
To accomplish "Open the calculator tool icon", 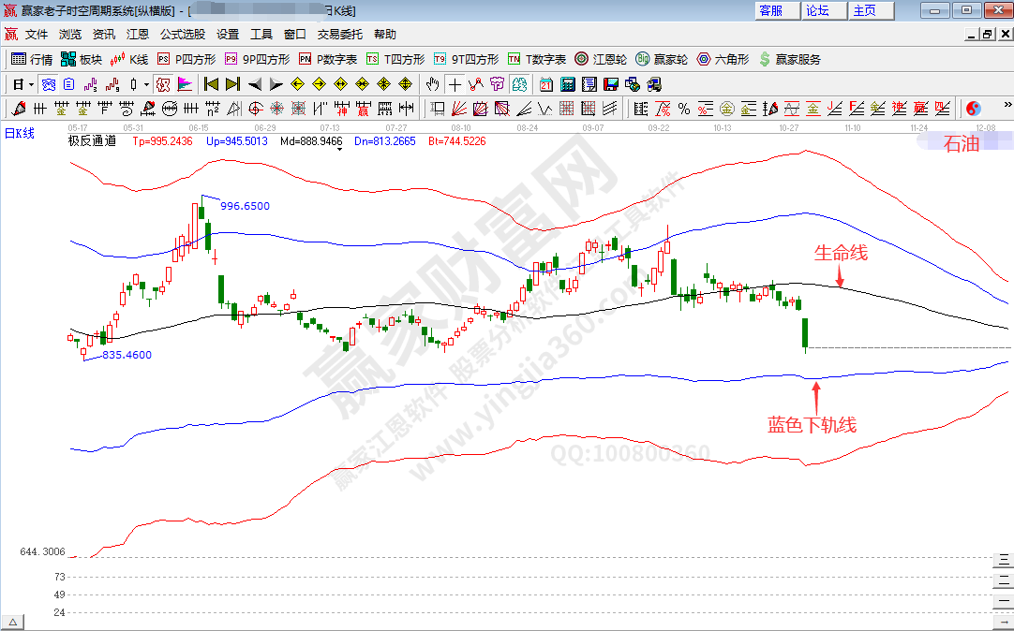I will [567, 84].
